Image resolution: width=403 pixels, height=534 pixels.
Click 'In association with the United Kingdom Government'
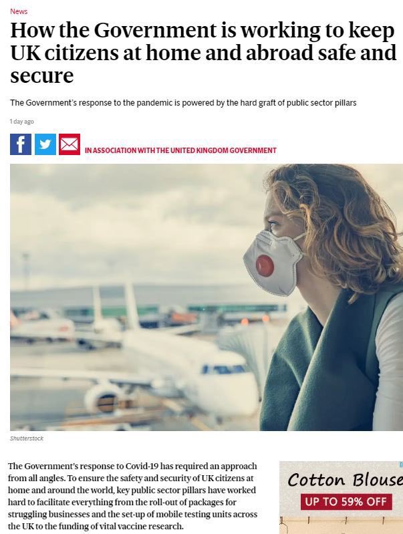click(x=180, y=150)
